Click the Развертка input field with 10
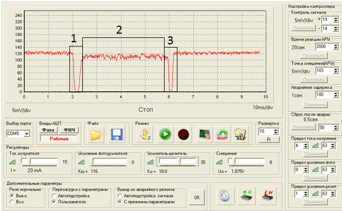Image resolution: width=342 pixels, height=211 pixels. point(266,131)
